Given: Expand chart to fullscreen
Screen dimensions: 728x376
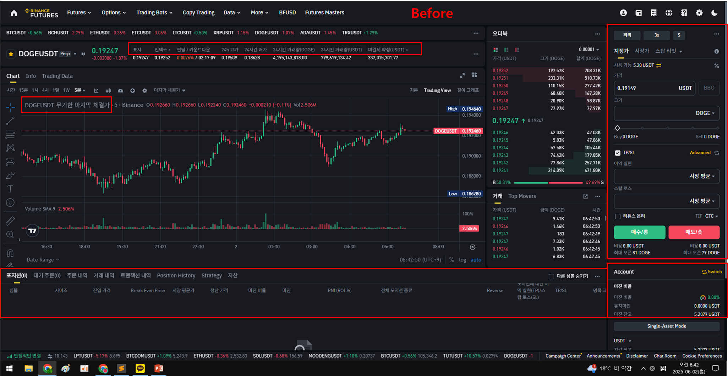Looking at the screenshot, I should pyautogui.click(x=462, y=75).
